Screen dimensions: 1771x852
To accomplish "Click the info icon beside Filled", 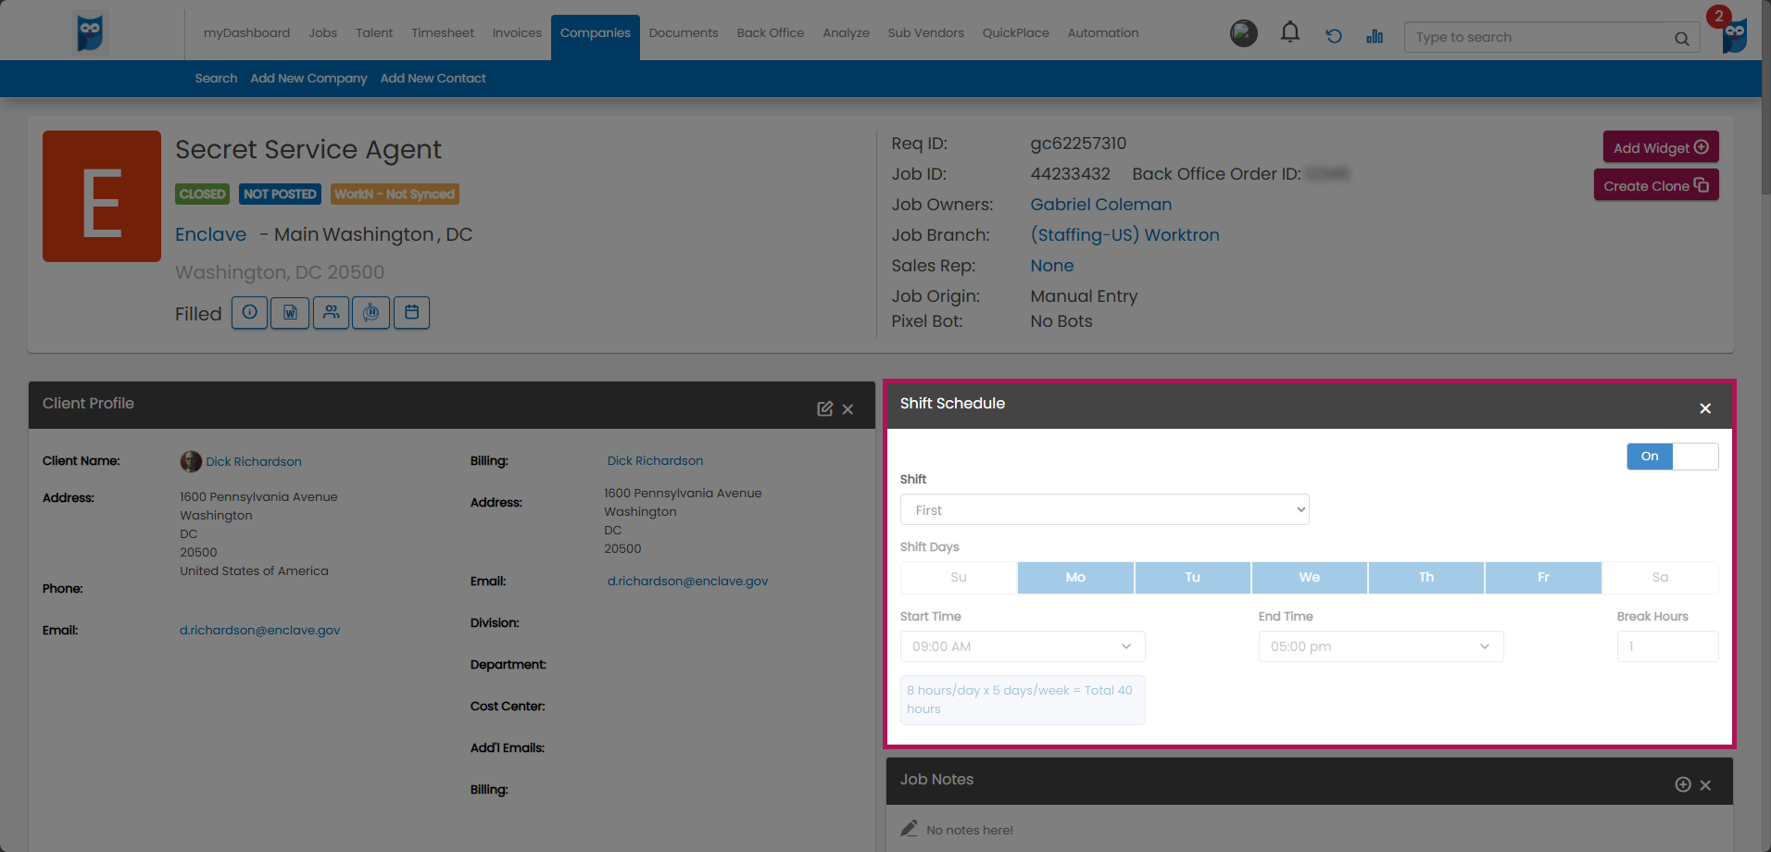I will tap(249, 313).
